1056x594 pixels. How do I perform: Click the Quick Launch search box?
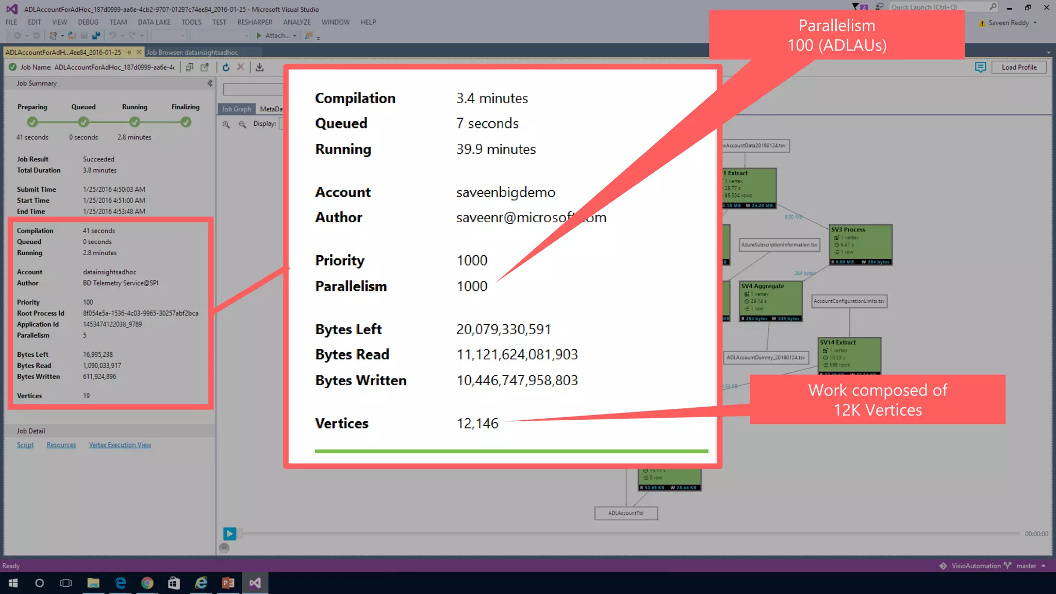click(943, 7)
